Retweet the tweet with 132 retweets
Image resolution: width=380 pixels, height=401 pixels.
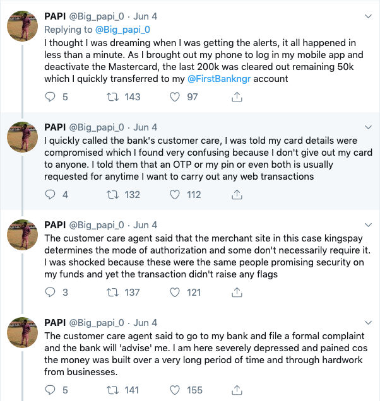[114, 195]
